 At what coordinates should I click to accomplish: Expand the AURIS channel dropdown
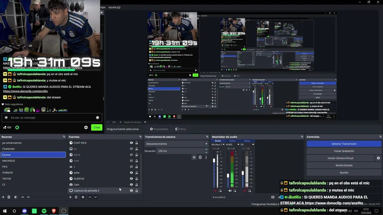tap(238, 145)
